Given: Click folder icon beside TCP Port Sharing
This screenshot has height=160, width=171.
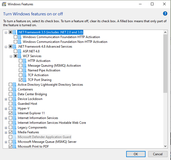Looking at the screenshot, I should click(25, 80).
